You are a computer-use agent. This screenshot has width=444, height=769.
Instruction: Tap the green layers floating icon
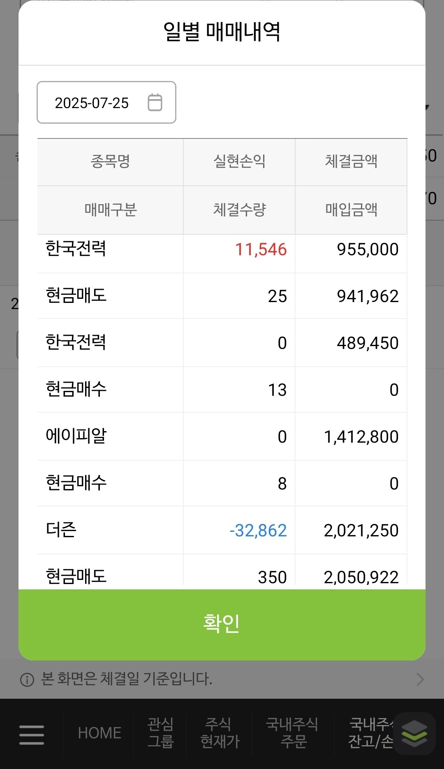coord(414,734)
